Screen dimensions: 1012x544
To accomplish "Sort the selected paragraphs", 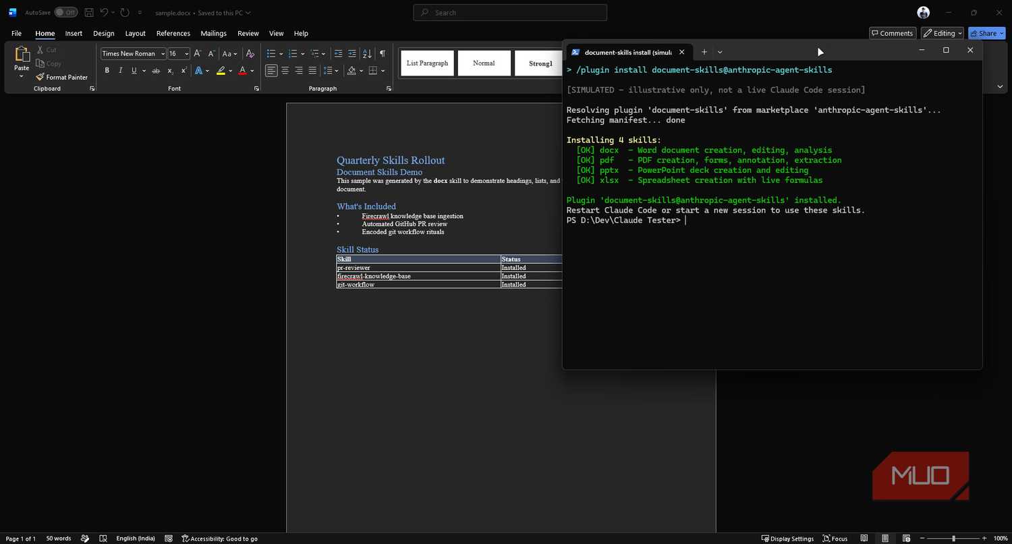I will click(x=367, y=53).
